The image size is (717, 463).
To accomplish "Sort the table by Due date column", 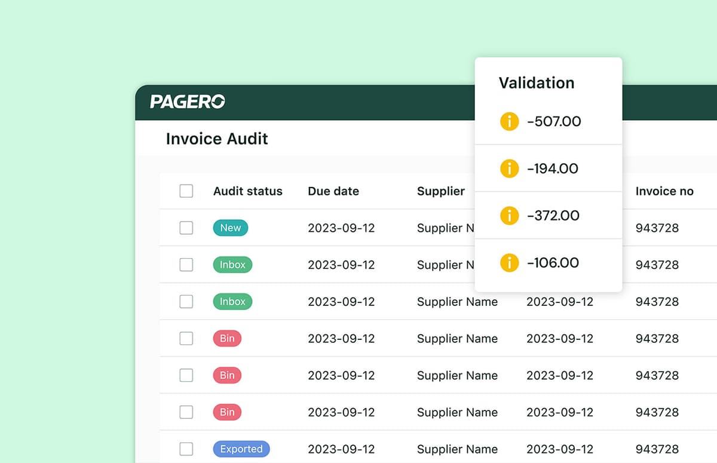I will click(x=333, y=191).
